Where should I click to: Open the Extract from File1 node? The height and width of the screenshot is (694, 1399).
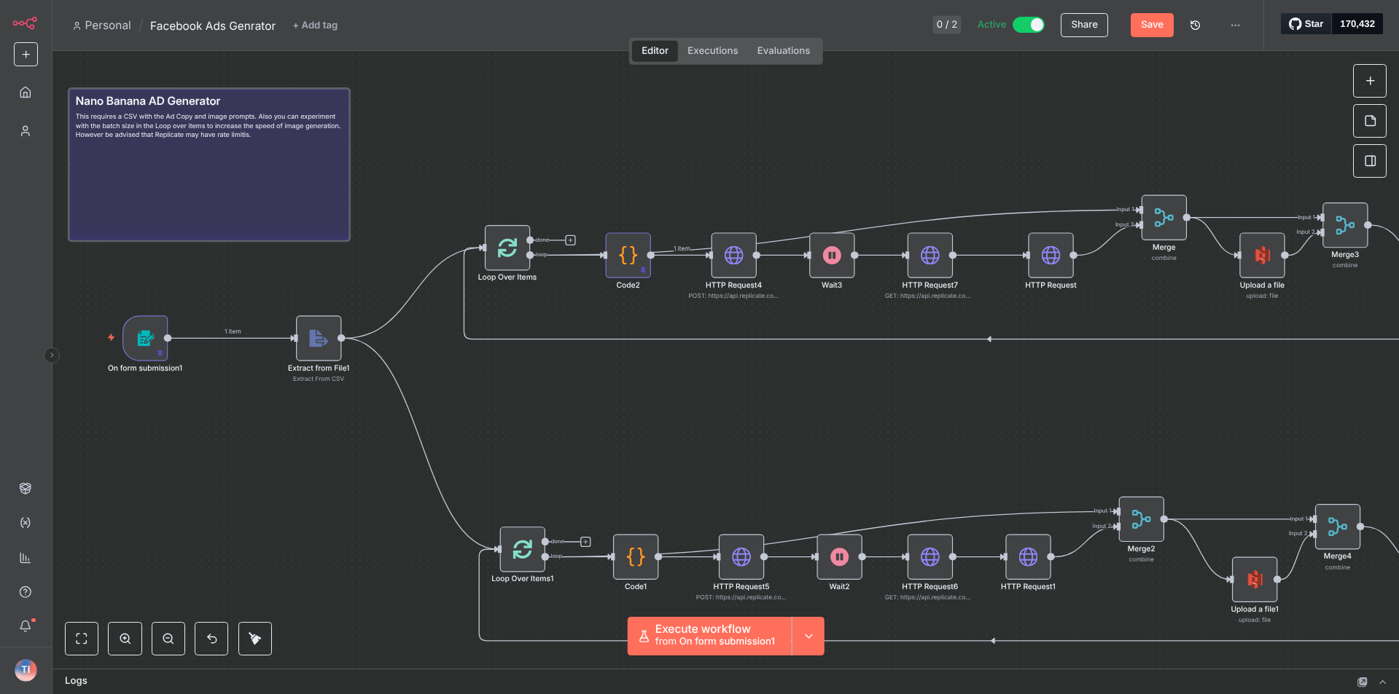click(x=319, y=338)
